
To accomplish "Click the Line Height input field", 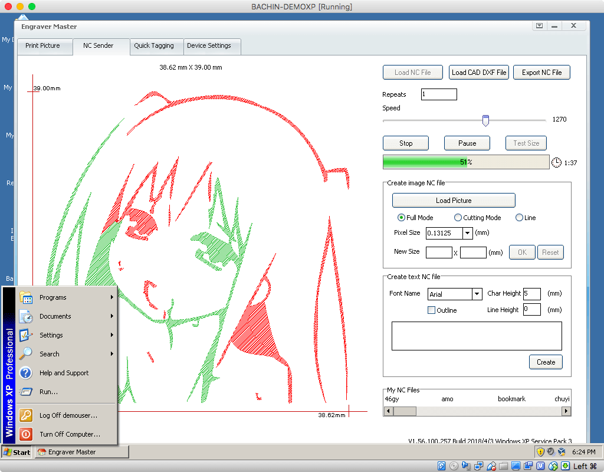I will click(532, 309).
